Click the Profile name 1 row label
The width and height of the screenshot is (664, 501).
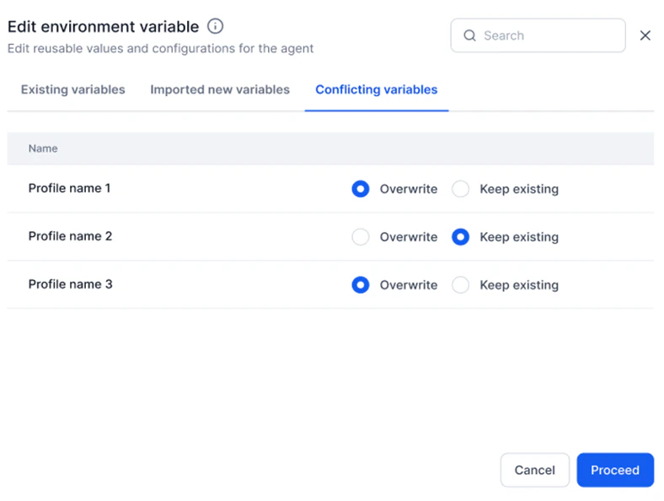[x=70, y=188]
